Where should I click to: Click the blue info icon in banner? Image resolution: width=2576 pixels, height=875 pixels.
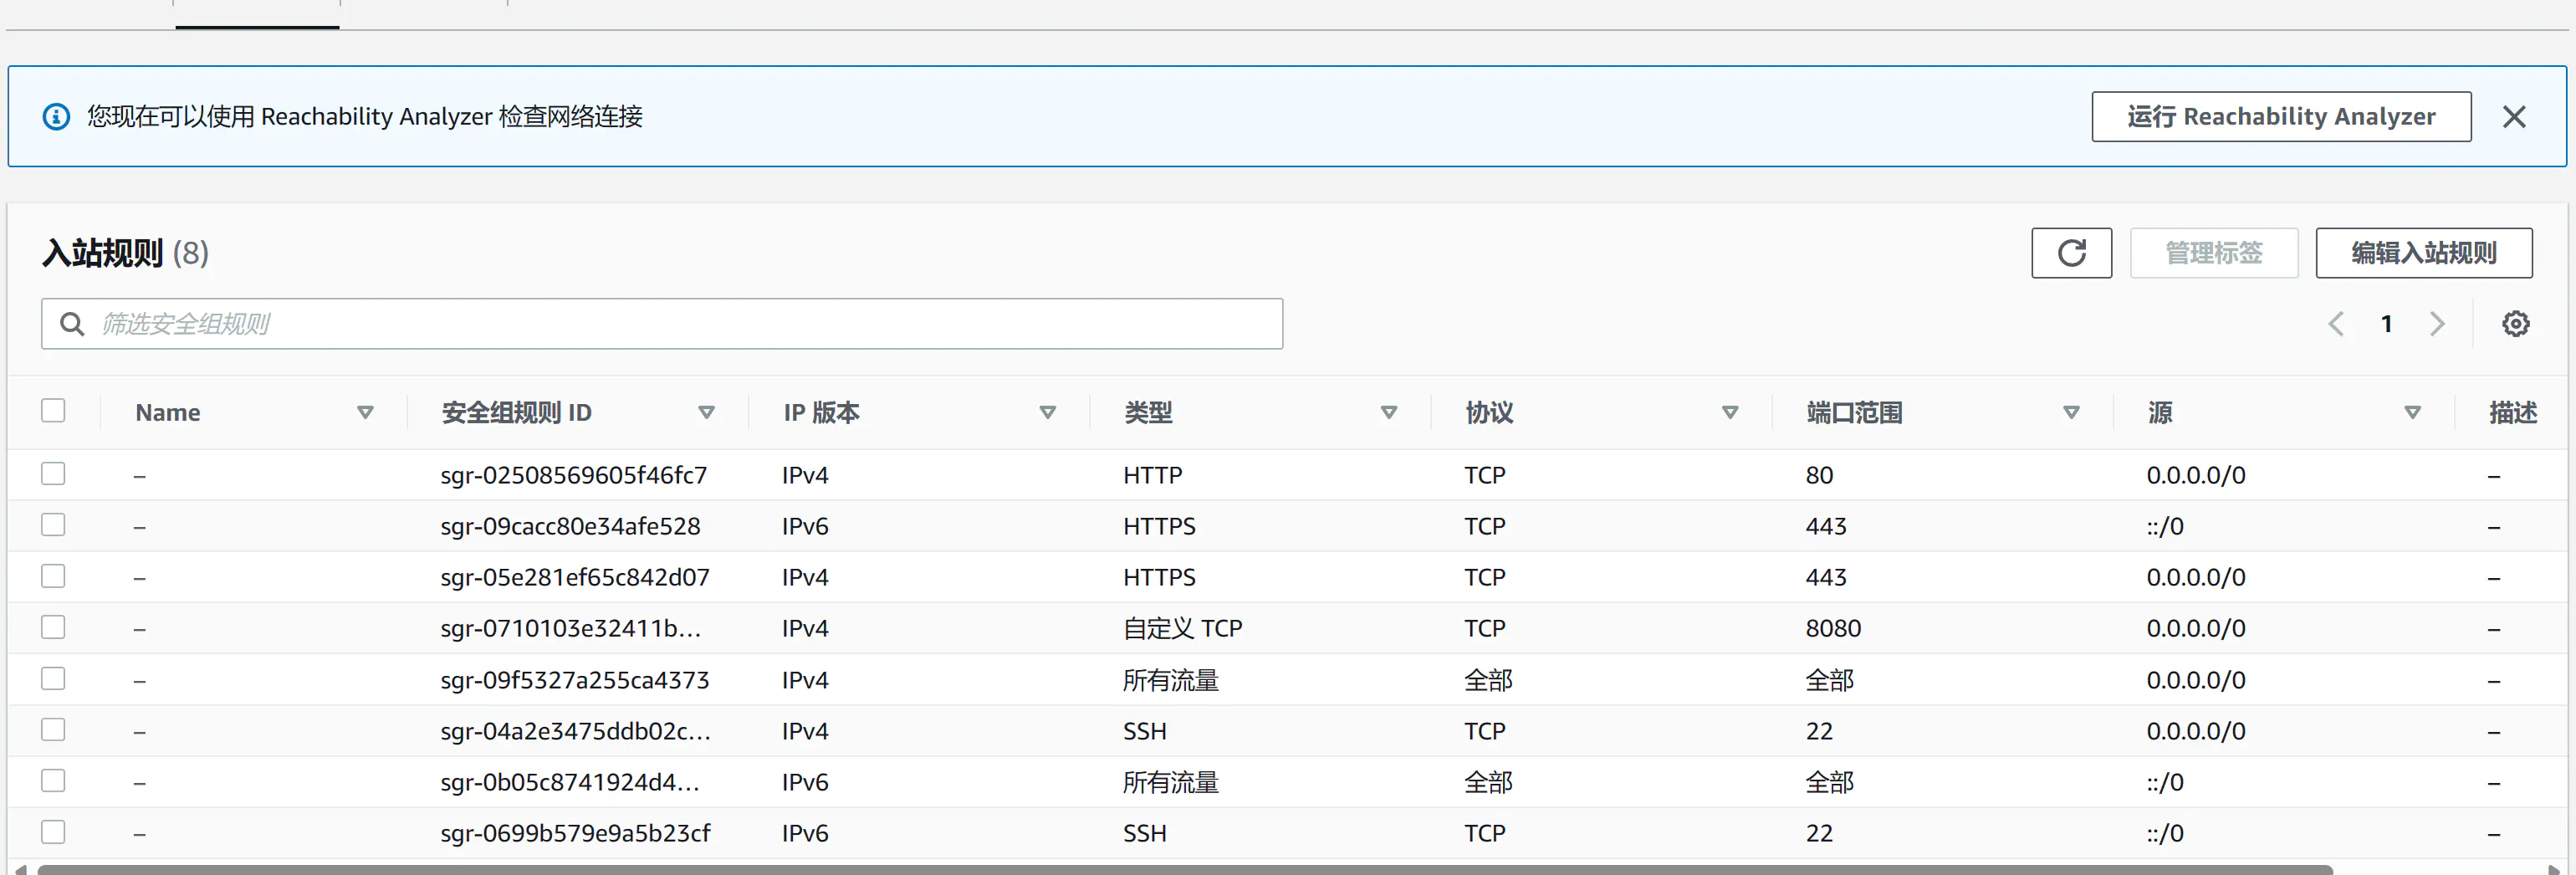(56, 117)
